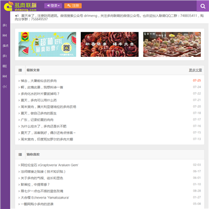Screen dimensions: 209x209
Task: Click the first purple sidebar menu item
Action: pos(5,26)
